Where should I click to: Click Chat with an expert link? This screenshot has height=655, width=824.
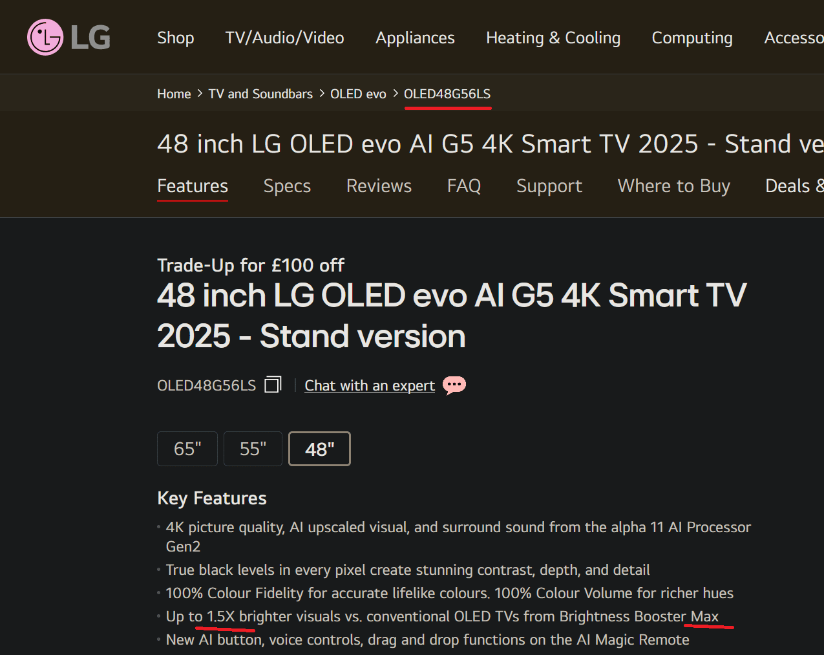(370, 385)
